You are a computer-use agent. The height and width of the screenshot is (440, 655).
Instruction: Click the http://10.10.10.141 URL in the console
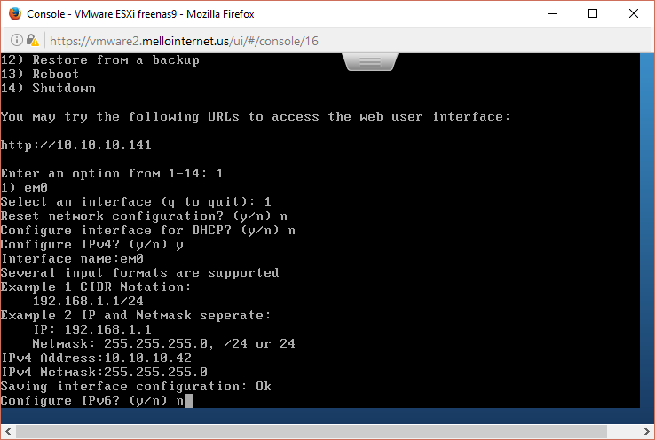coord(75,145)
